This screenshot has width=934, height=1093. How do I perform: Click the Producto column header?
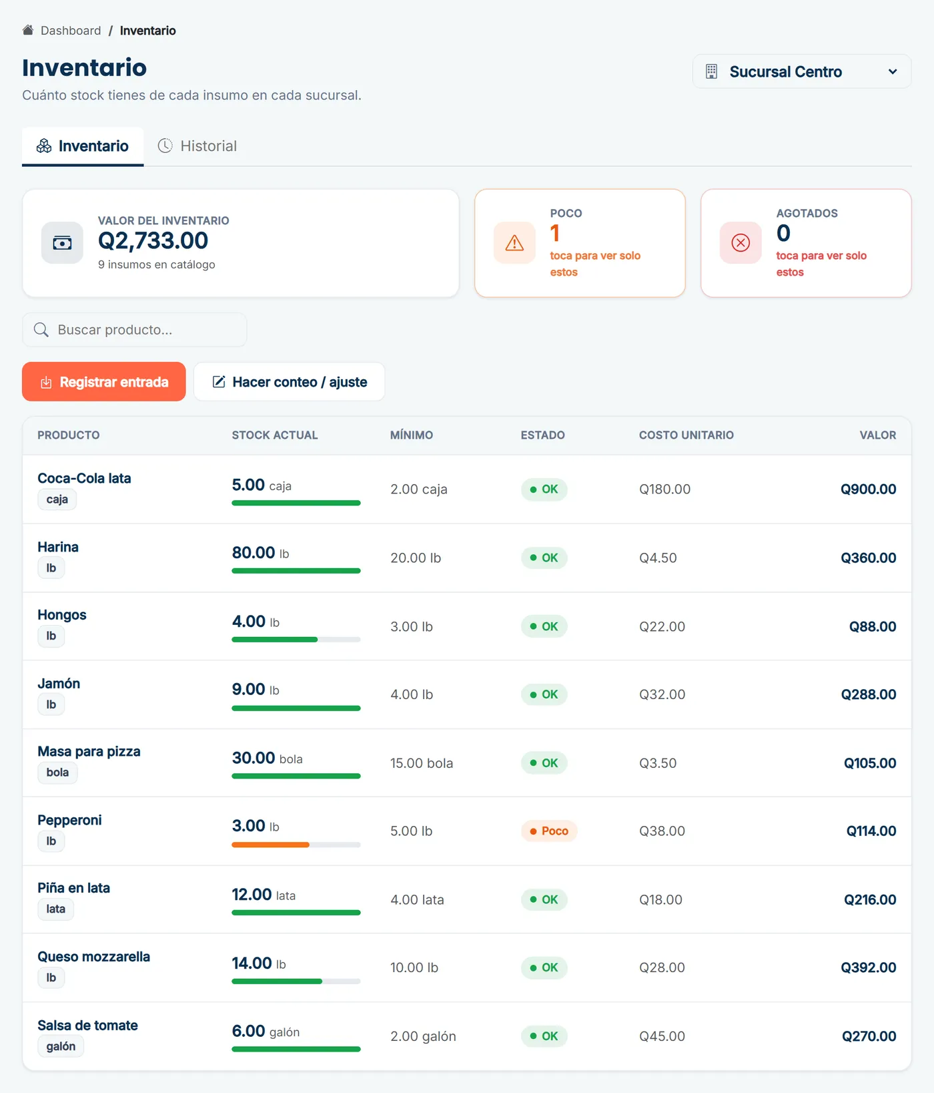69,435
